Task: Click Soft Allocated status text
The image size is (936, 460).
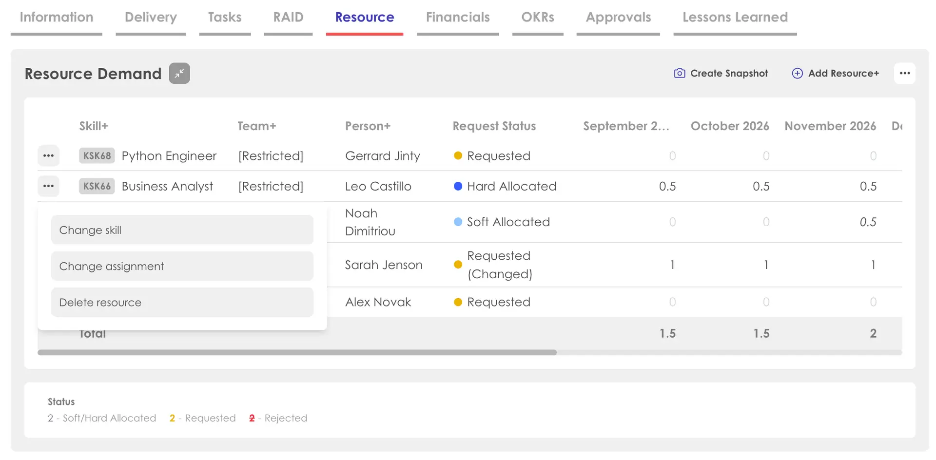Action: [508, 222]
